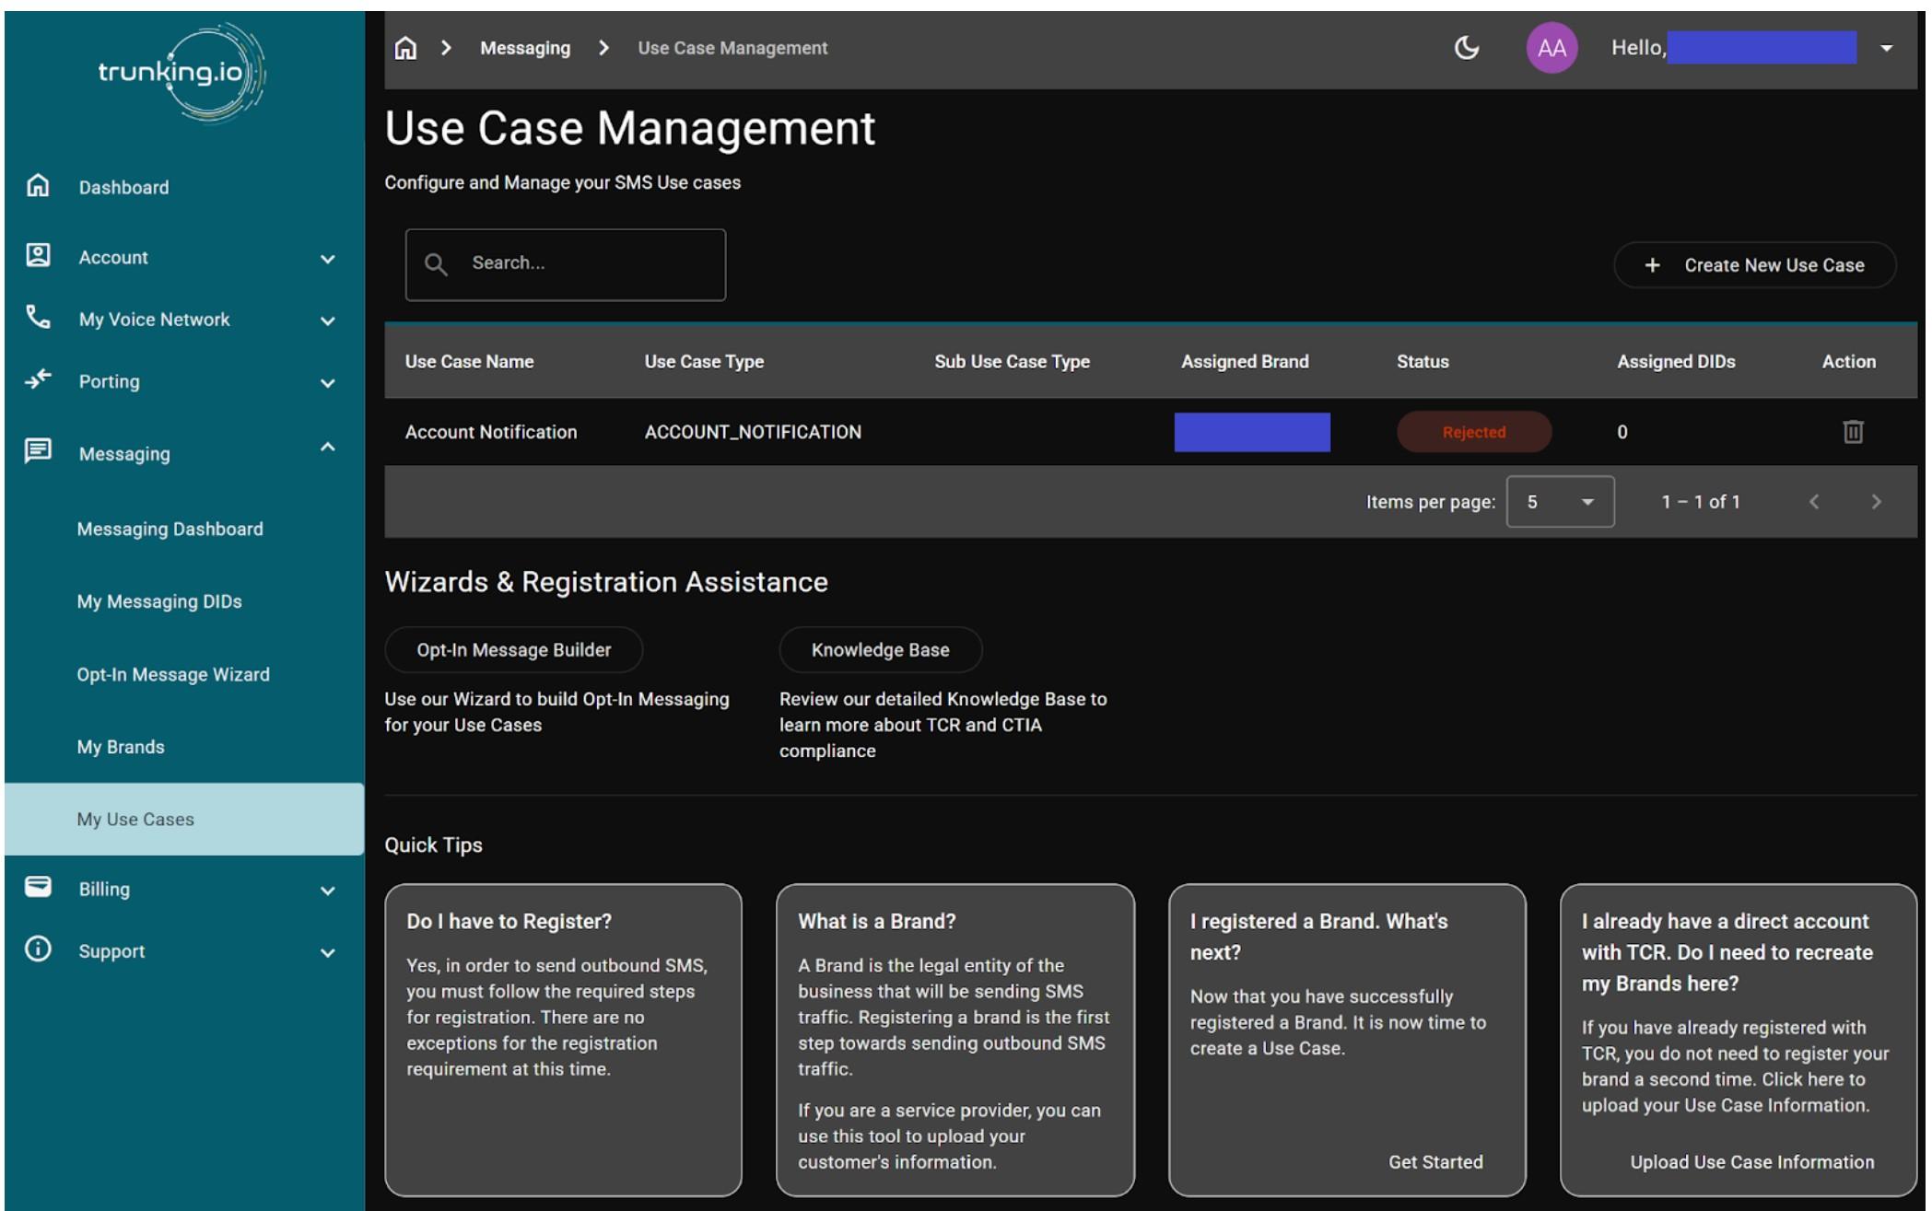Click the Support info icon
Screen dimensions: 1932x1211
coord(38,949)
